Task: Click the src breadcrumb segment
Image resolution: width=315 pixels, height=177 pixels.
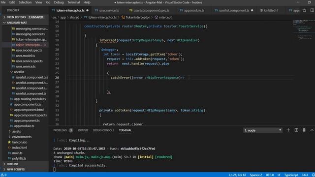Action: click(x=55, y=18)
